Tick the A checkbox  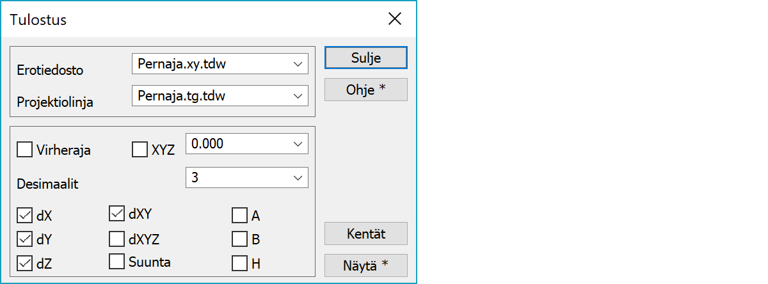tap(239, 216)
